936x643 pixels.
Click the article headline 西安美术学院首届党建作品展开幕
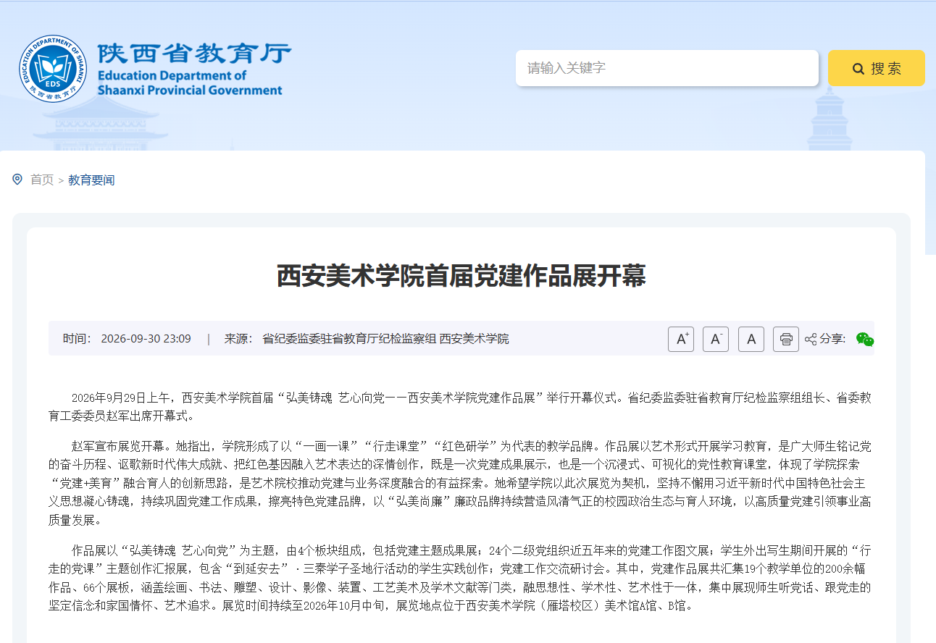pos(461,276)
